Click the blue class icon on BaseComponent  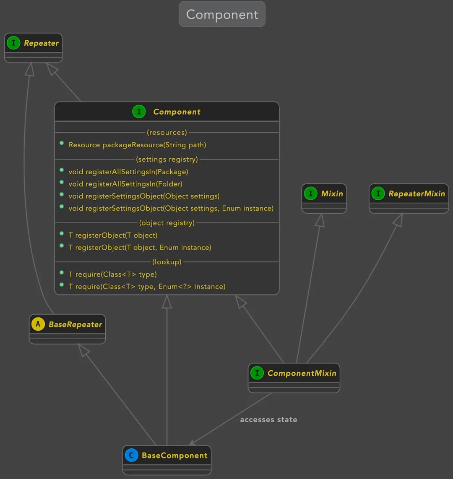pyautogui.click(x=132, y=455)
